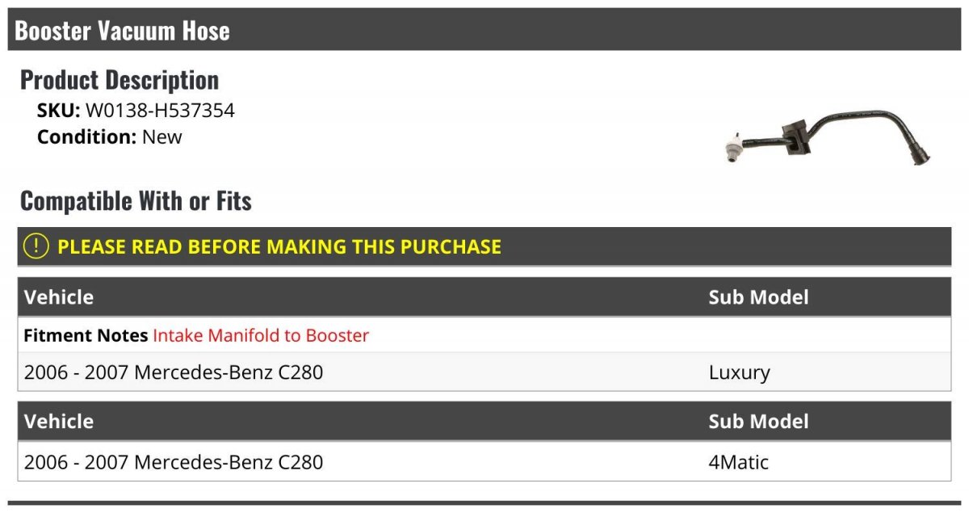Screen dimensions: 969x513
Task: Click the SKU number W0138-H537354
Action: [160, 111]
